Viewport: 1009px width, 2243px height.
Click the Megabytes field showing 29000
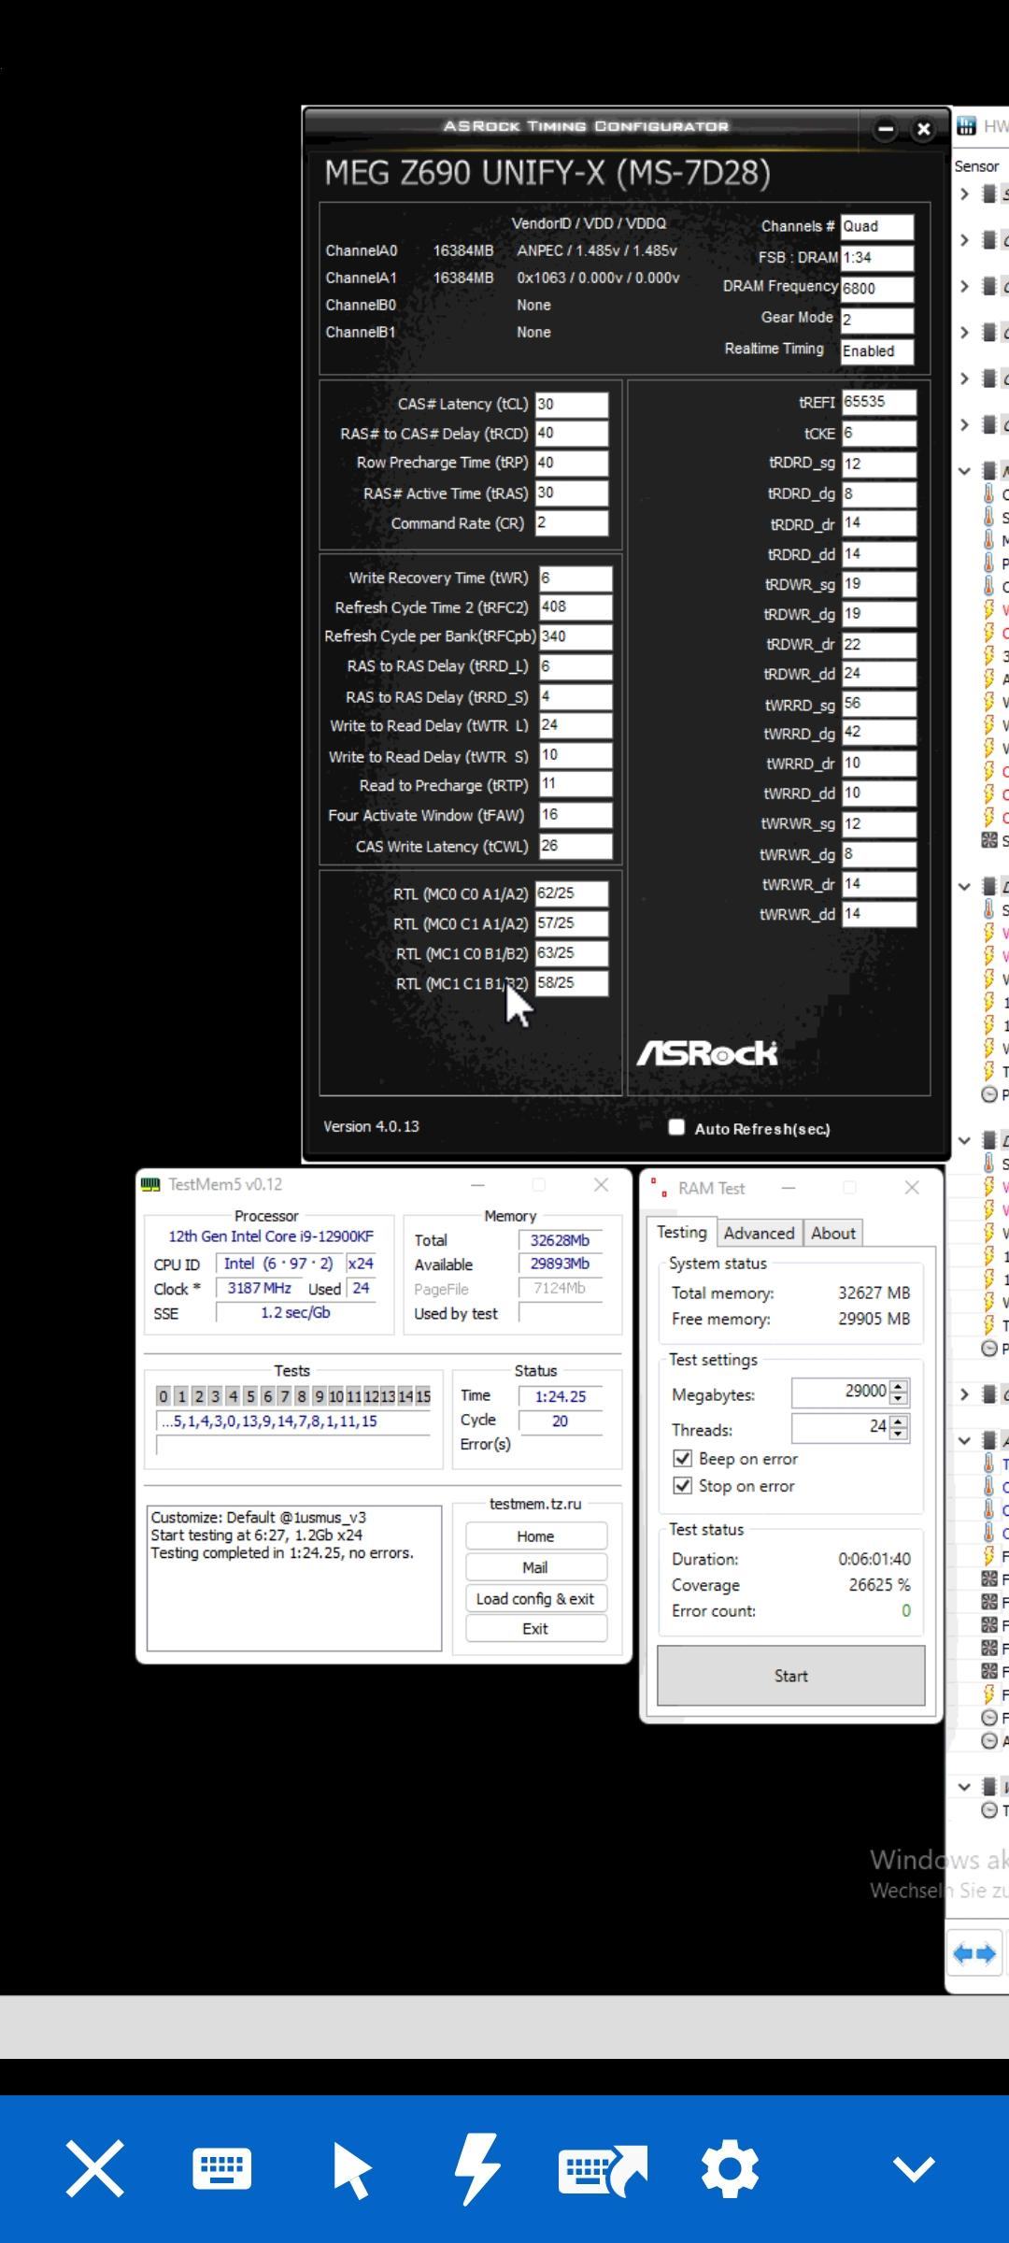point(841,1392)
